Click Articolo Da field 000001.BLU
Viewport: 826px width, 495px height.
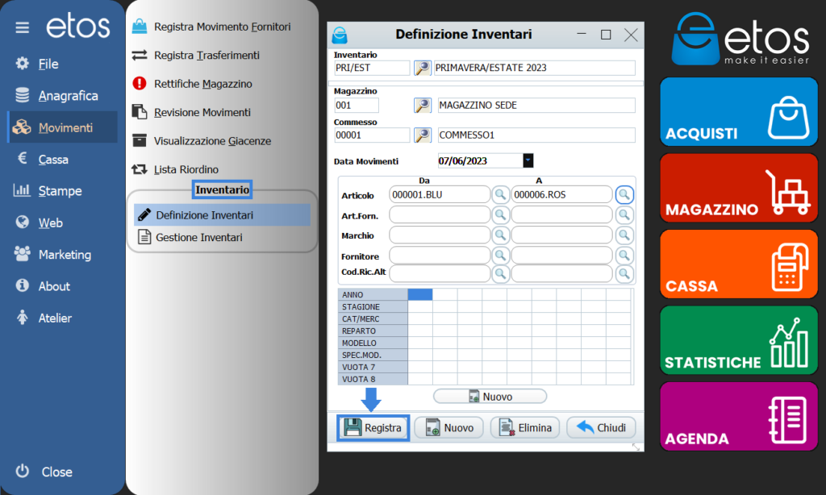point(440,195)
